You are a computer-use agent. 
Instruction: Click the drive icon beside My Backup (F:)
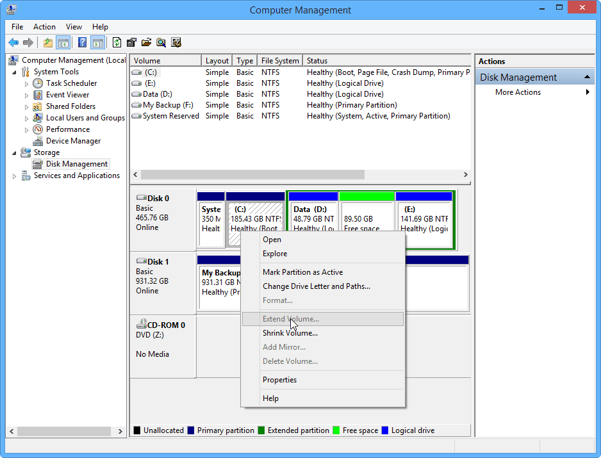pyautogui.click(x=136, y=105)
